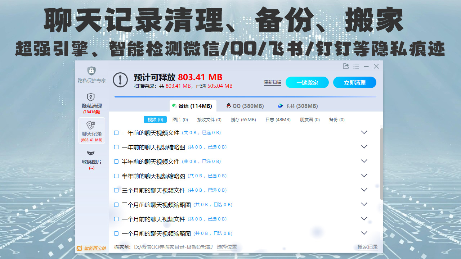Click the exclamation warning icon
Screen dimensions: 461x259
pos(120,80)
